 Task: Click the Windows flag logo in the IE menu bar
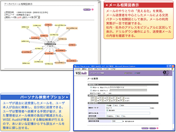point(172,69)
